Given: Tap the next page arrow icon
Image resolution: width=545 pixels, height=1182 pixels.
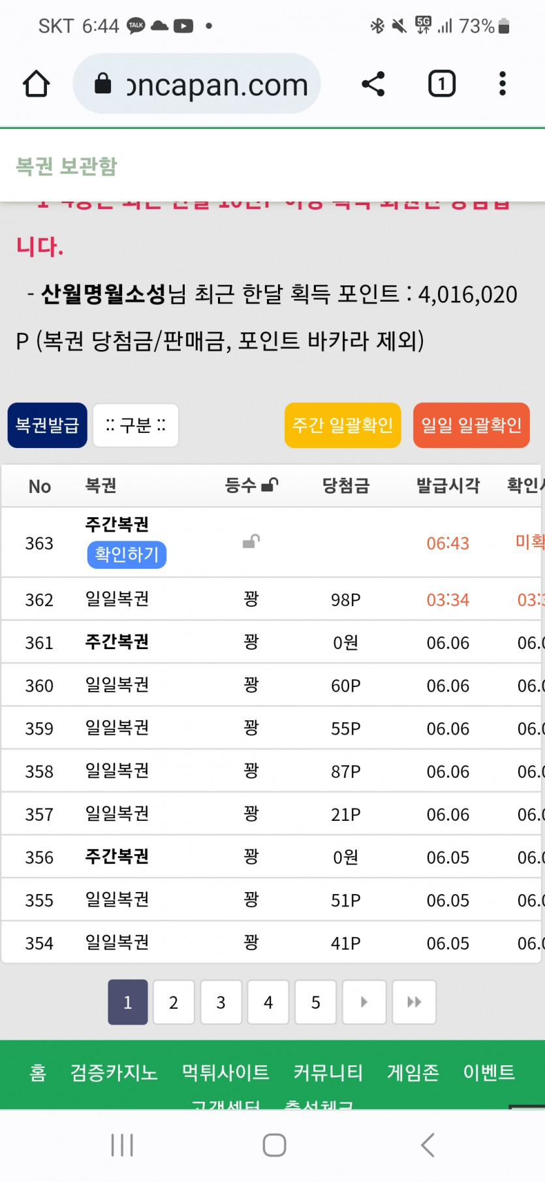Looking at the screenshot, I should [x=364, y=1002].
